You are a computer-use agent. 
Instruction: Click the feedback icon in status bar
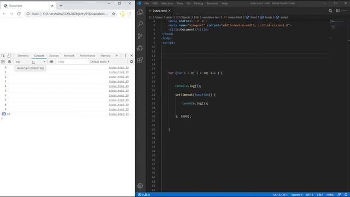point(339,195)
